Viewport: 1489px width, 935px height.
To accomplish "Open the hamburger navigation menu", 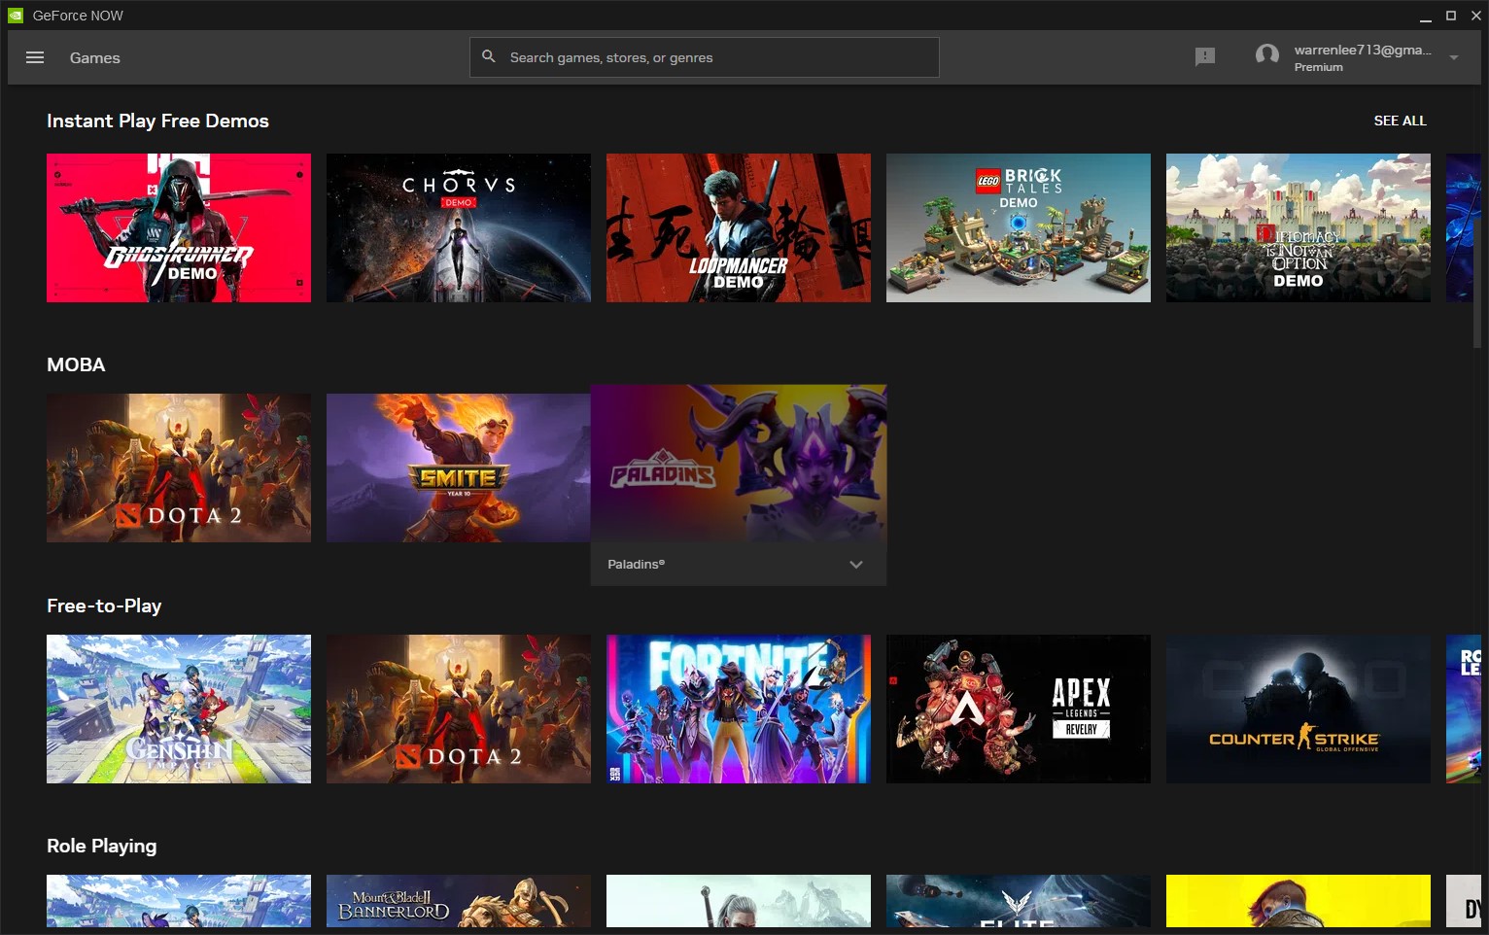I will 35,57.
